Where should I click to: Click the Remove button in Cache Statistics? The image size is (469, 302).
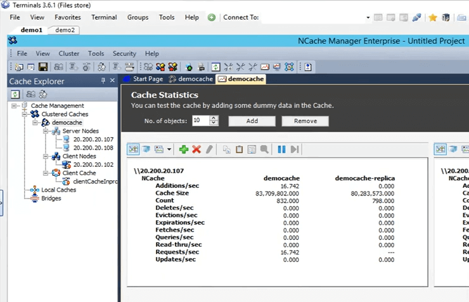[305, 121]
